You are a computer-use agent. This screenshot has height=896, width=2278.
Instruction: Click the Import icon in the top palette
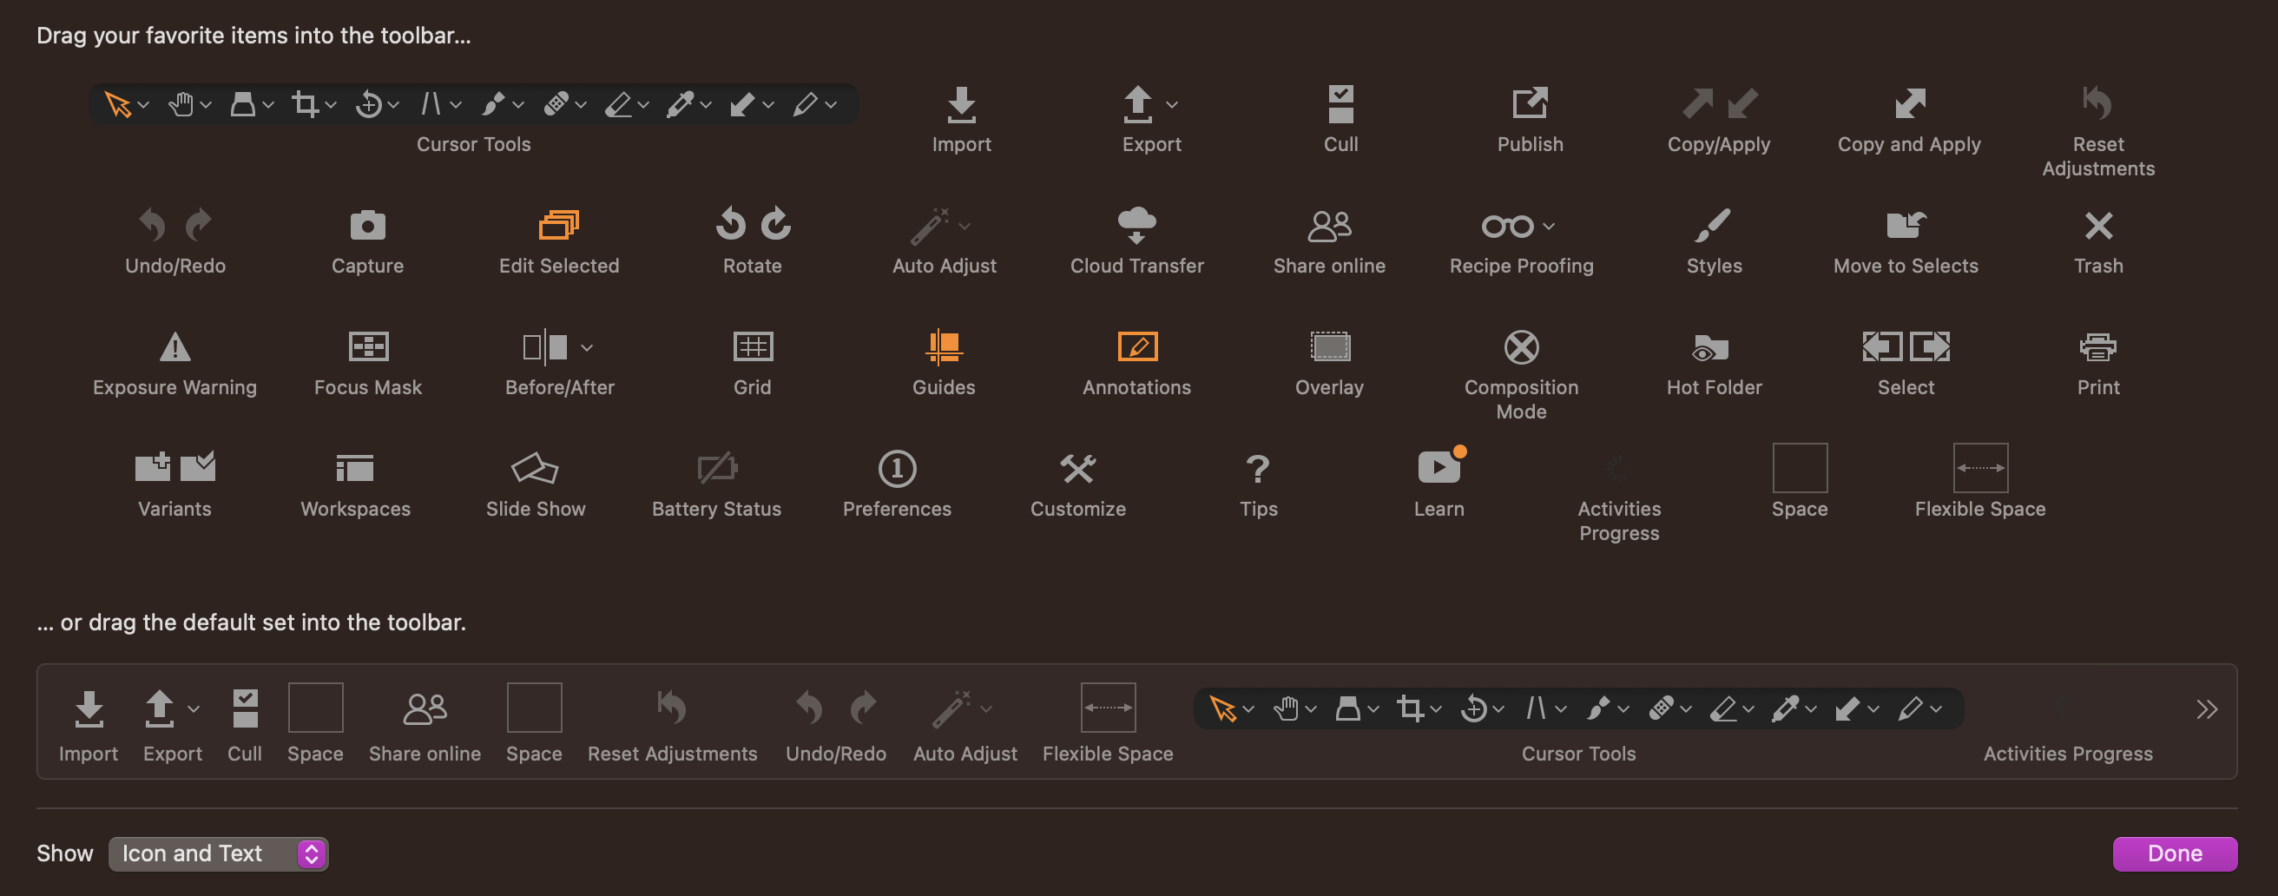click(x=961, y=103)
